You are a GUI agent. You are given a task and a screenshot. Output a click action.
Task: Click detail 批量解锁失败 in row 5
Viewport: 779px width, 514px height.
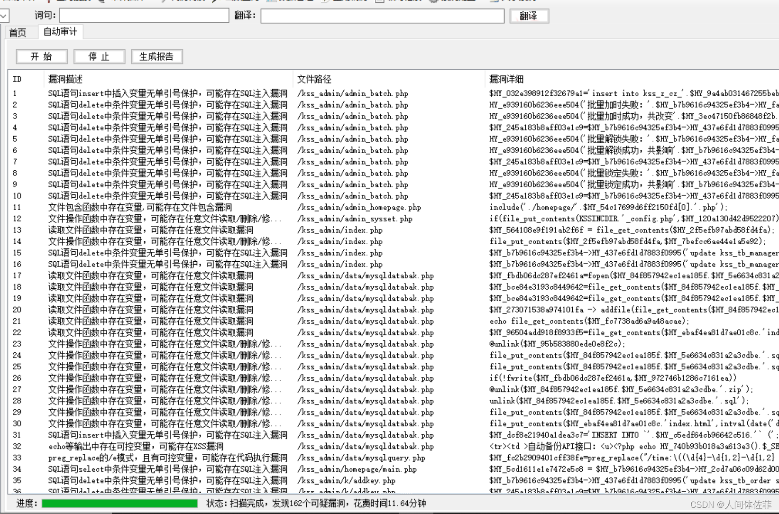634,139
